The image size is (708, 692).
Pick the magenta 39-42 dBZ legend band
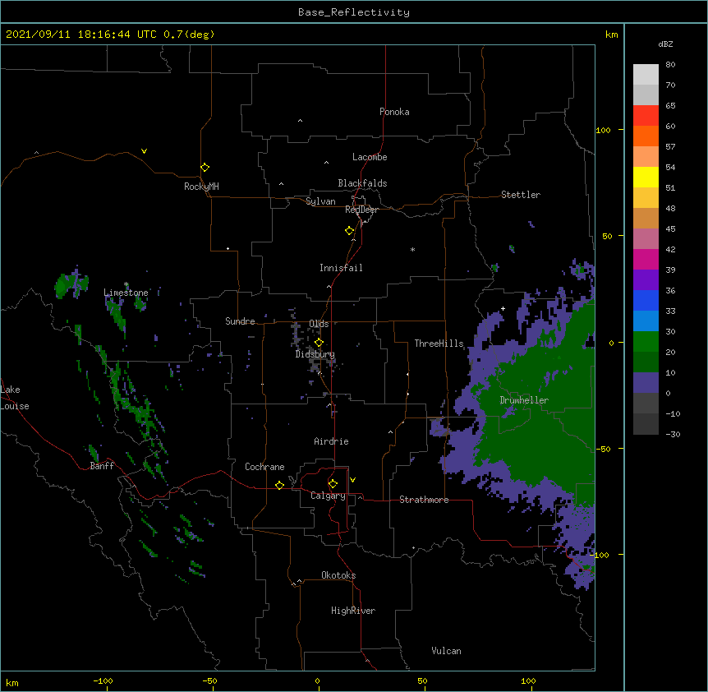click(646, 259)
